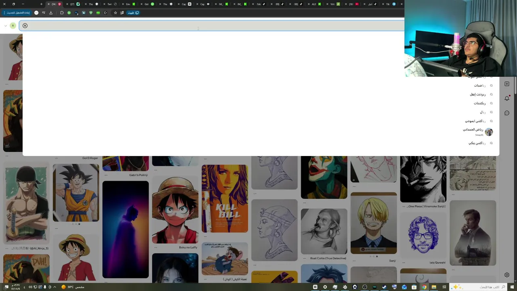Open the Boku no Luffy pin

pos(175,210)
